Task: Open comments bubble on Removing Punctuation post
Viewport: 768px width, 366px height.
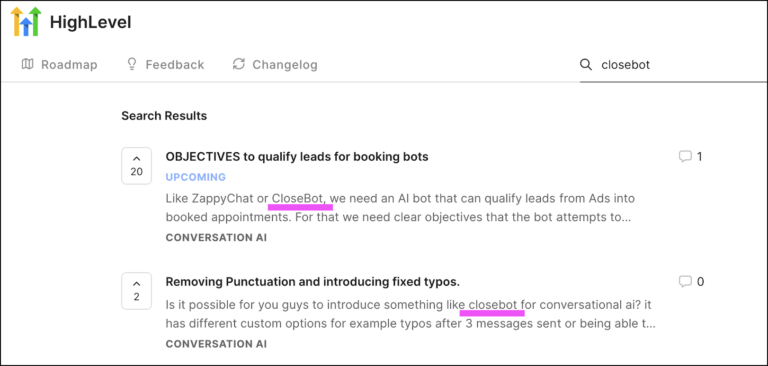Action: coord(691,281)
